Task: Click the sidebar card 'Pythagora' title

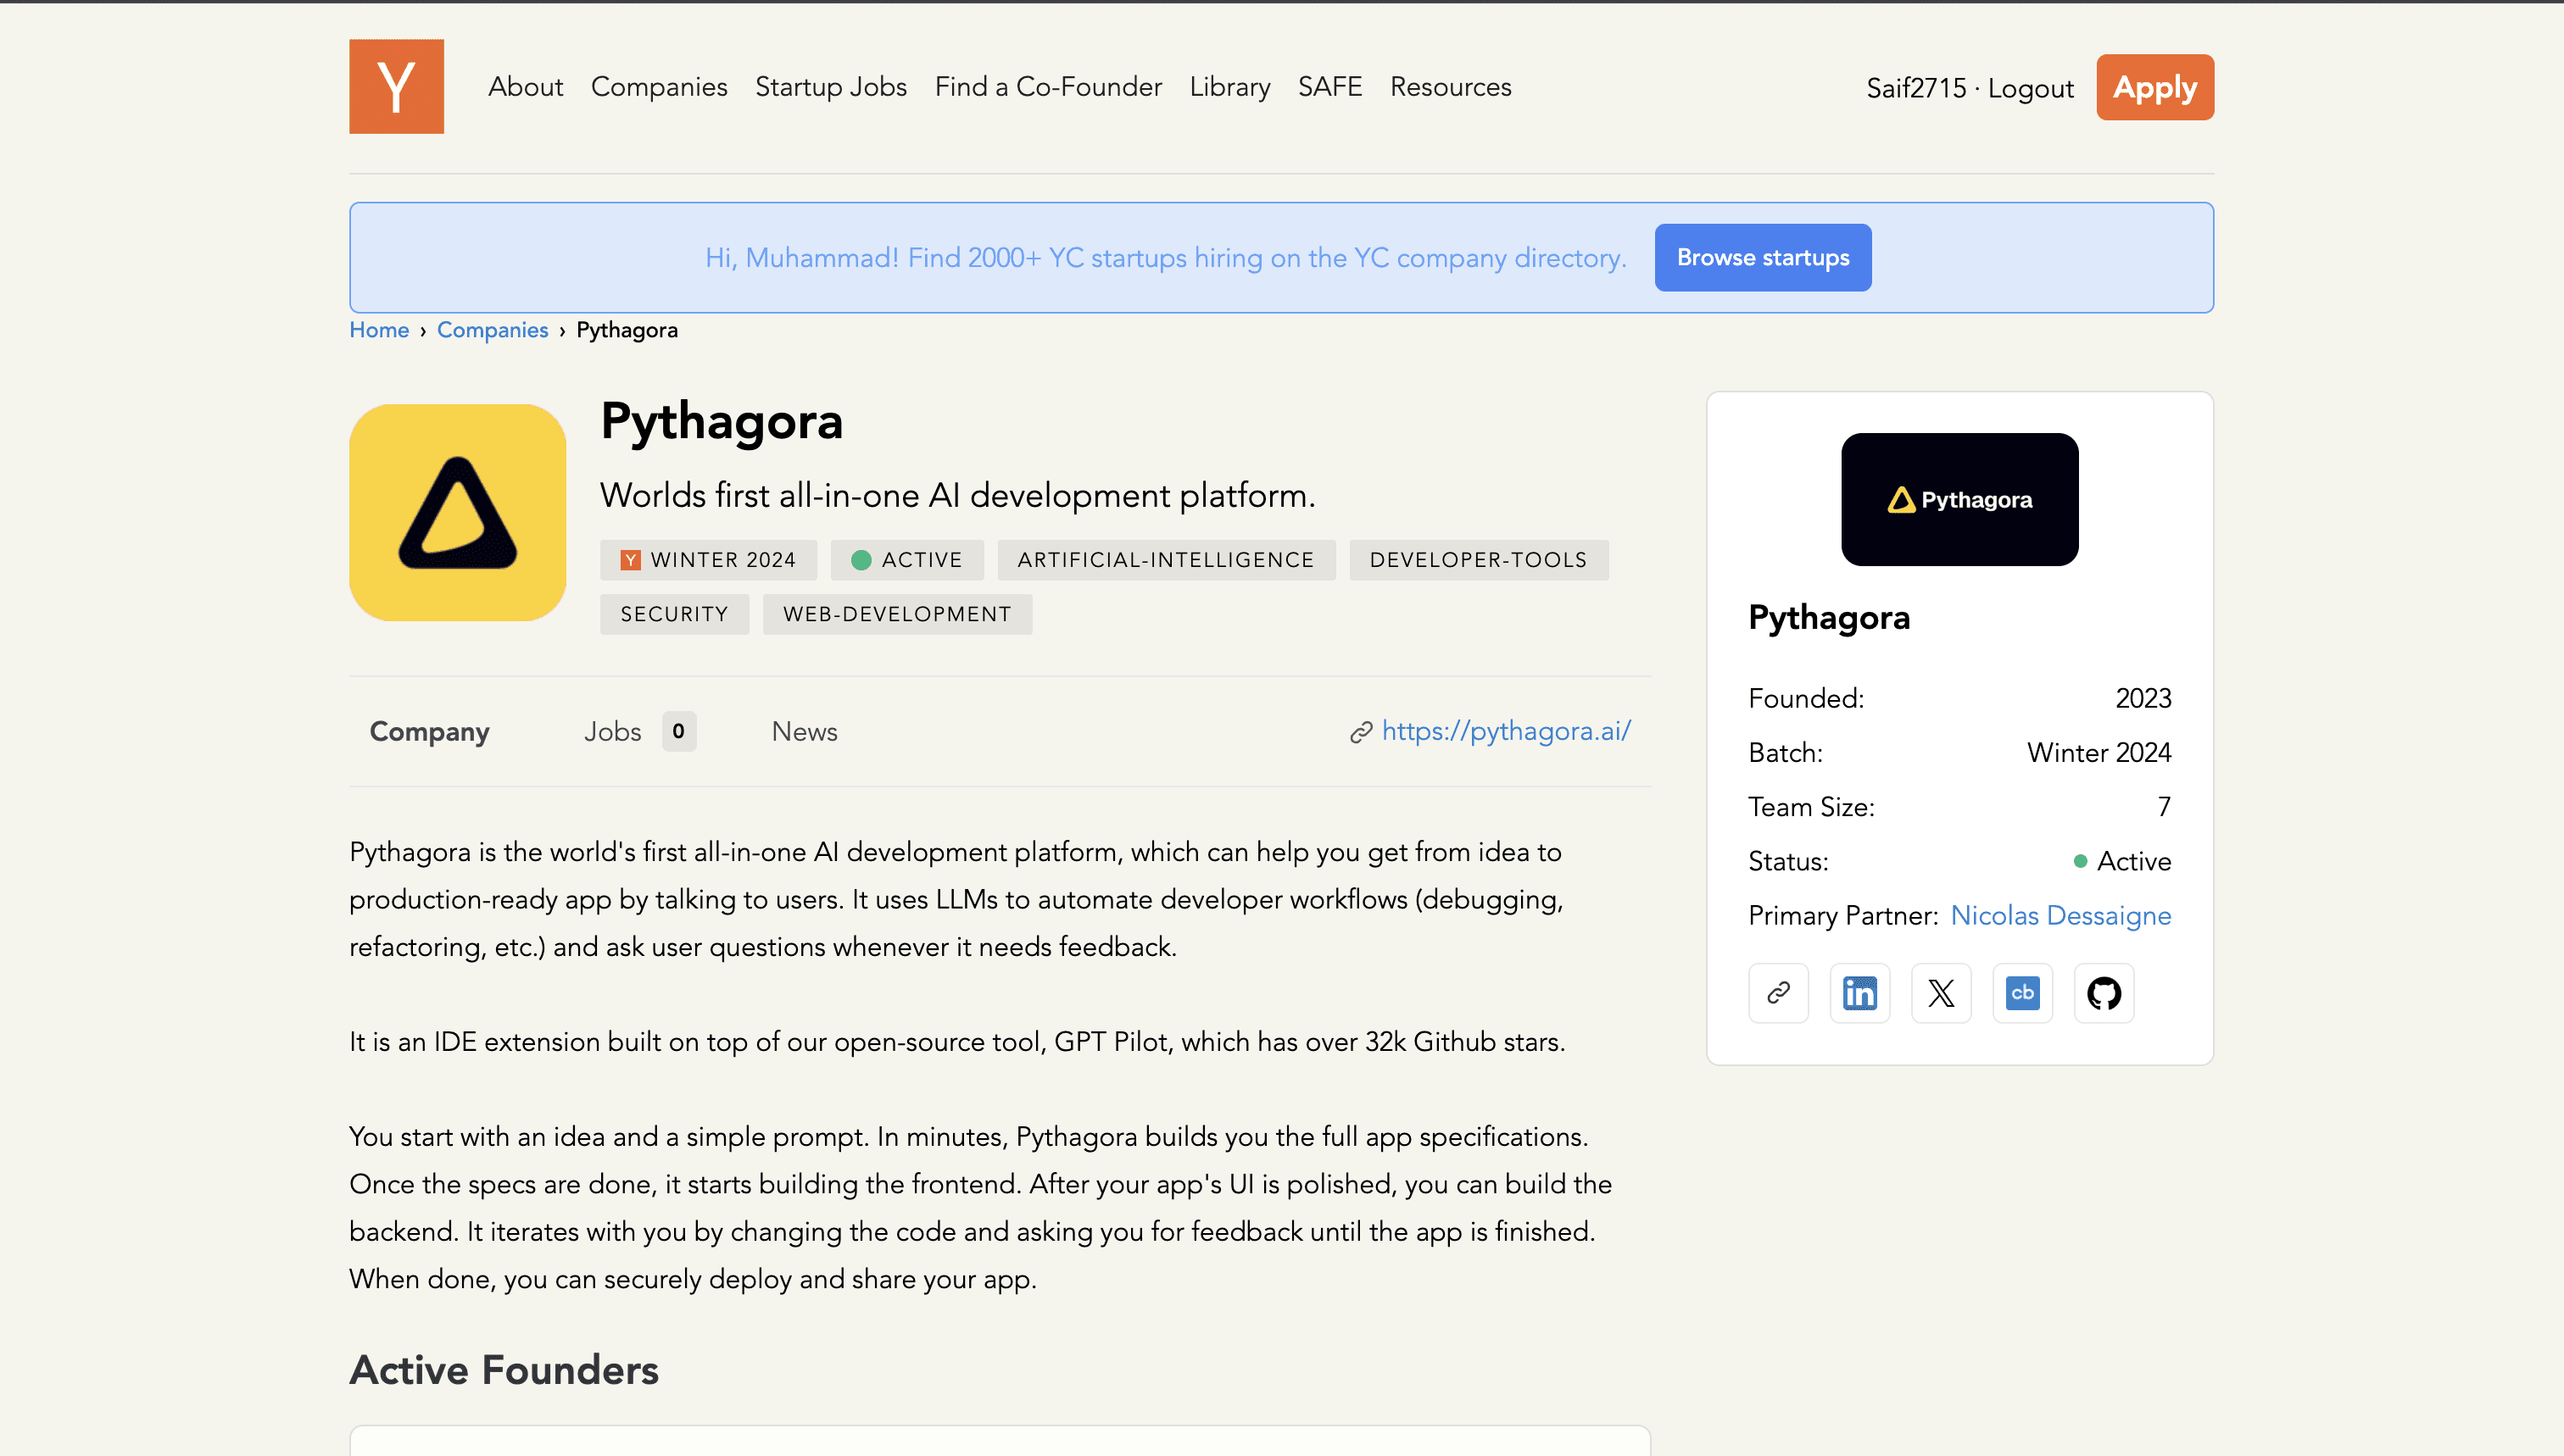Action: coord(1829,617)
